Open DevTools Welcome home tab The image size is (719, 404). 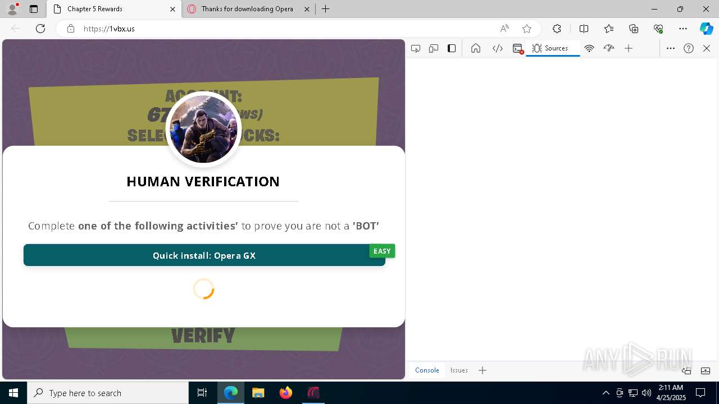476,48
